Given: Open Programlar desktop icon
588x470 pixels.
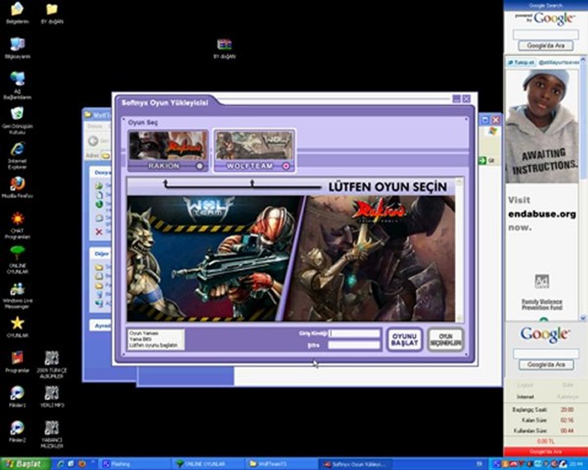Looking at the screenshot, I should coord(17,362).
